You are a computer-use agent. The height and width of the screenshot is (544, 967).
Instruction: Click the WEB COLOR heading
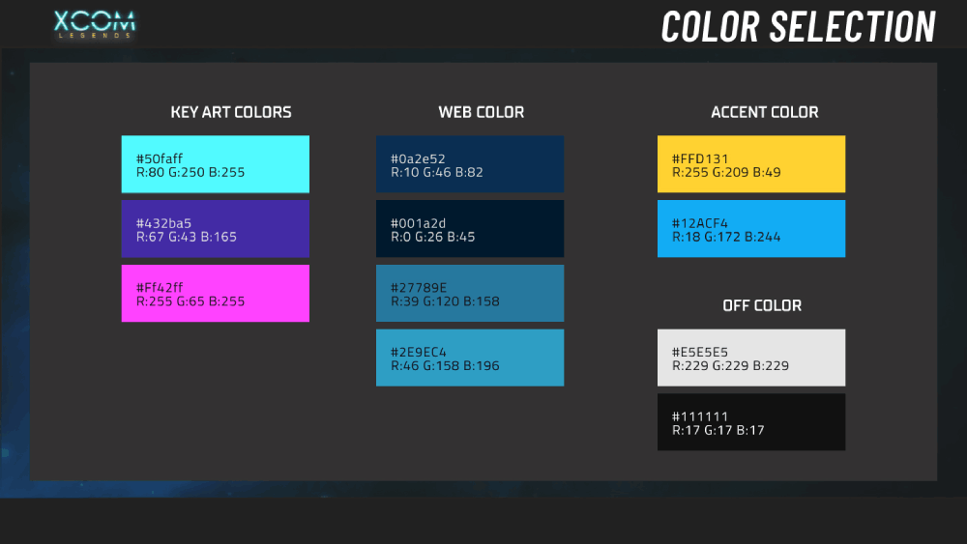pos(481,112)
